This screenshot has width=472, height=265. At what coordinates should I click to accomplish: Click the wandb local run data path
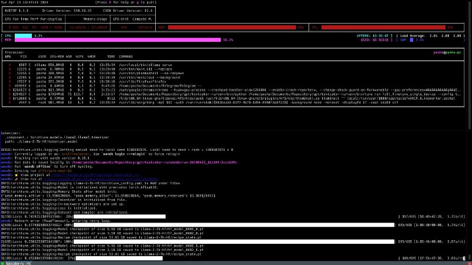point(154,163)
